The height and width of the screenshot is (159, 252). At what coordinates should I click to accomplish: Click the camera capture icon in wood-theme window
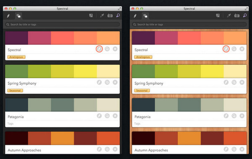click(237, 16)
